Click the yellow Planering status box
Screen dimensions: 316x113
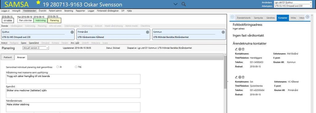pyautogui.click(x=54, y=21)
